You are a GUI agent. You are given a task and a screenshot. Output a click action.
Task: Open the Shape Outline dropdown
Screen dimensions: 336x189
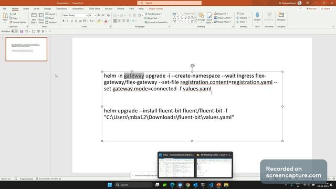click(223, 18)
